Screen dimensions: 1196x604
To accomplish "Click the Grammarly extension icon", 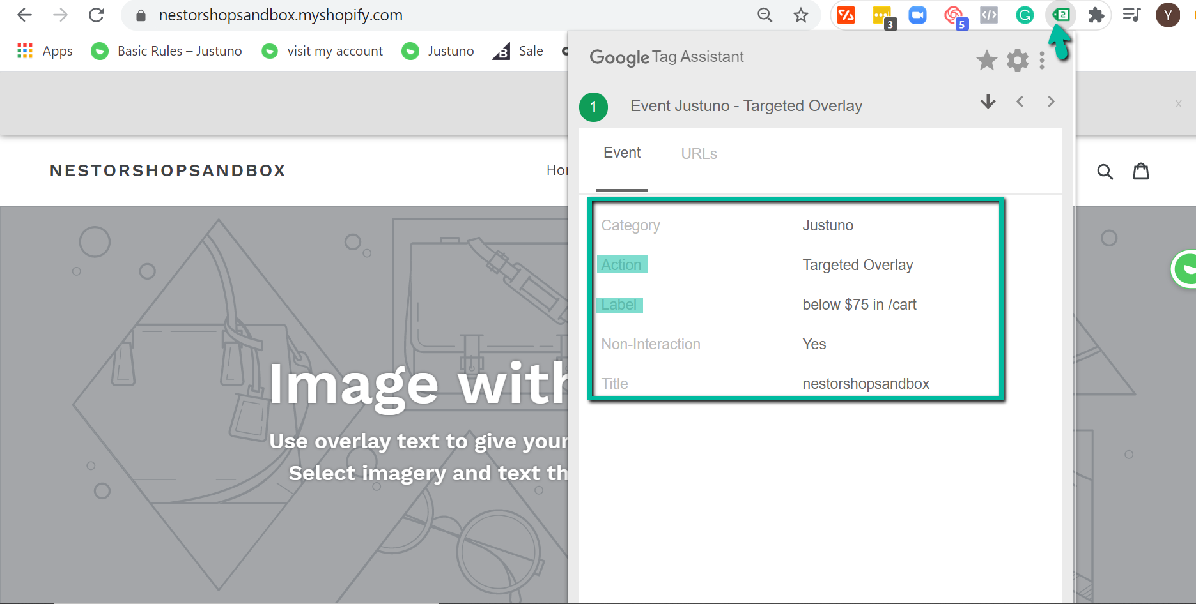I will (1025, 15).
